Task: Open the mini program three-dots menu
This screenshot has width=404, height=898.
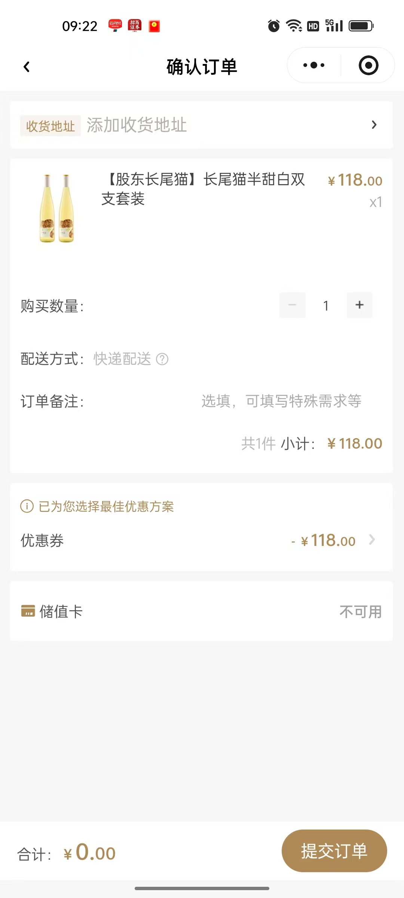Action: tap(314, 65)
